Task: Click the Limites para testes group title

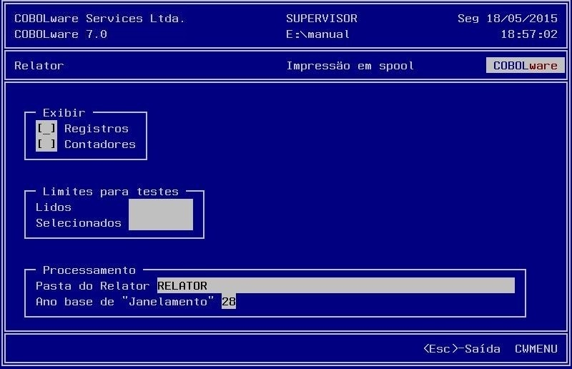Action: coord(111,191)
